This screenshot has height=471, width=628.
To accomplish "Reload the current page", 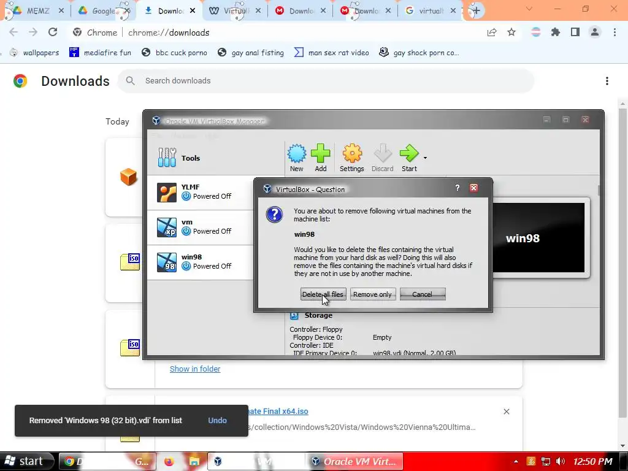I will click(53, 33).
